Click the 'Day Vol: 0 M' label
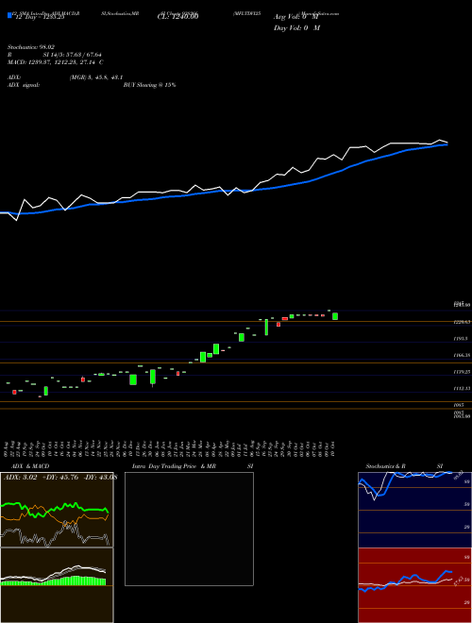The height and width of the screenshot is (623, 472). coord(296,27)
